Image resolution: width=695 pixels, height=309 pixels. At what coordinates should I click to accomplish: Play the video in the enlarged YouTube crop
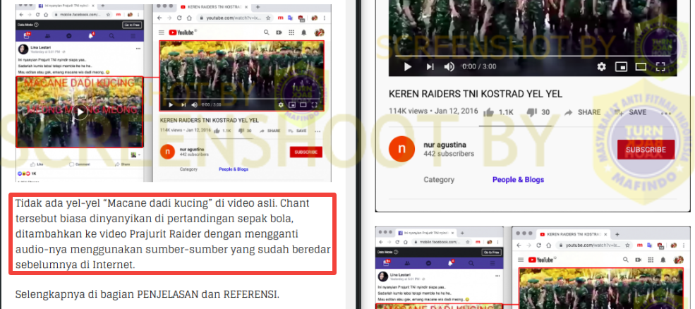click(408, 66)
